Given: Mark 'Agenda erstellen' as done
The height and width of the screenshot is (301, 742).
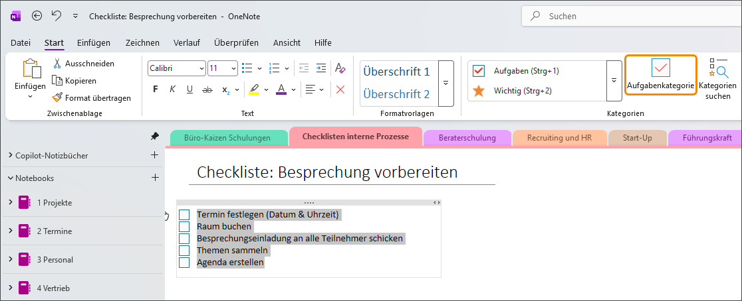Looking at the screenshot, I should [x=184, y=263].
